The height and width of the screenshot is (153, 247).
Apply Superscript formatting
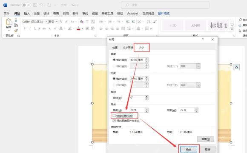pyautogui.click(x=55, y=28)
